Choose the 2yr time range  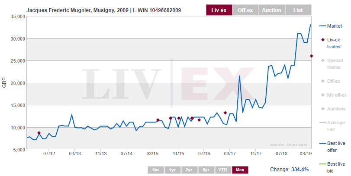[x=189, y=170]
